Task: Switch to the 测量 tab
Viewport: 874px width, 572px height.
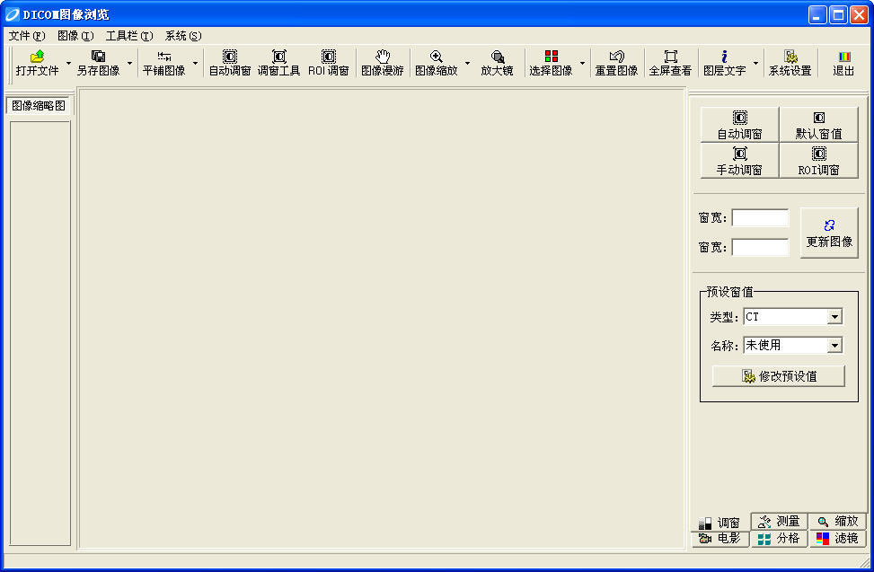Action: [780, 522]
